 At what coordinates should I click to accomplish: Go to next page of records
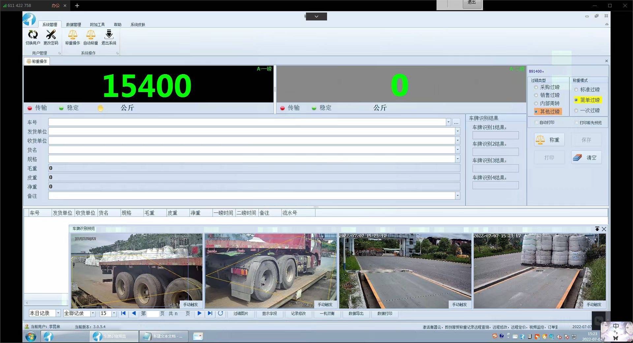click(x=199, y=313)
